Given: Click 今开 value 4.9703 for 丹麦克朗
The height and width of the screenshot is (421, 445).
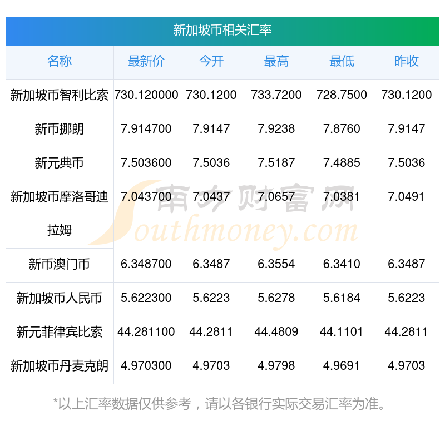Looking at the screenshot, I should [x=211, y=366].
